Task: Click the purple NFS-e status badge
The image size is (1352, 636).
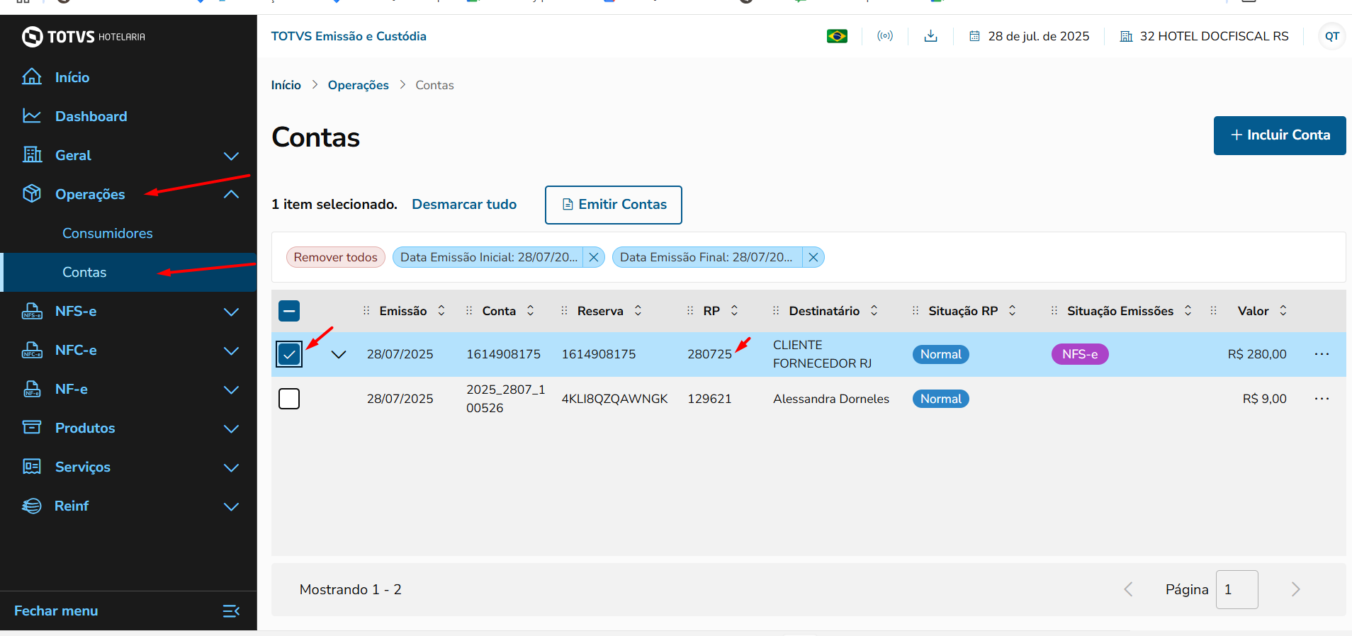Action: (1080, 354)
